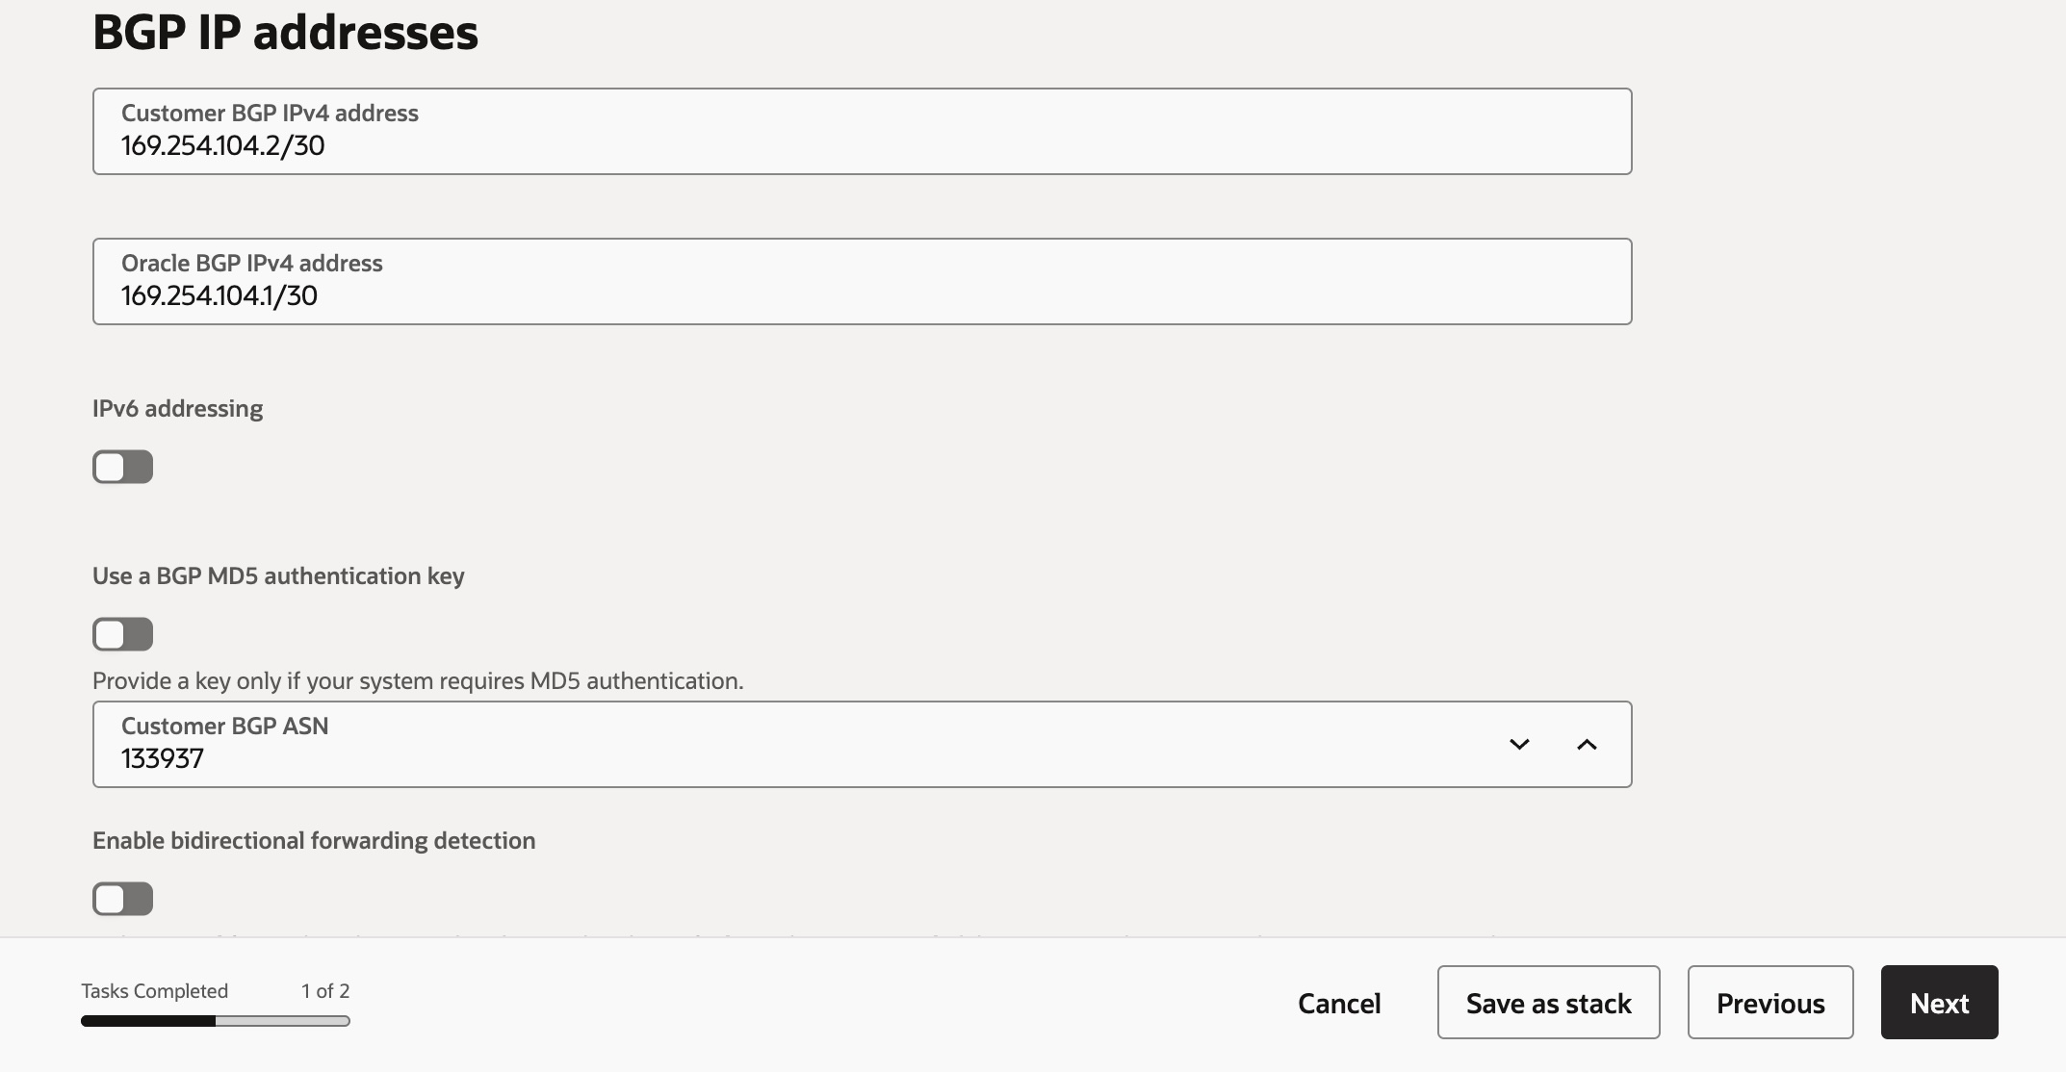
Task: Click the MD5 authentication helper text
Action: tap(418, 680)
